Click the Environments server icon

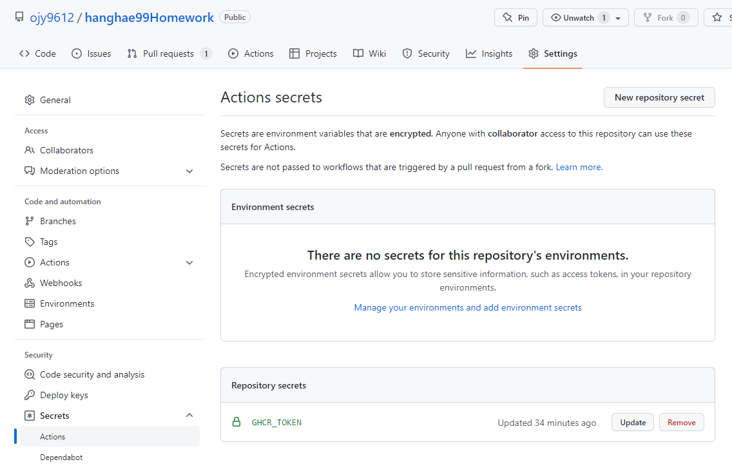[30, 303]
